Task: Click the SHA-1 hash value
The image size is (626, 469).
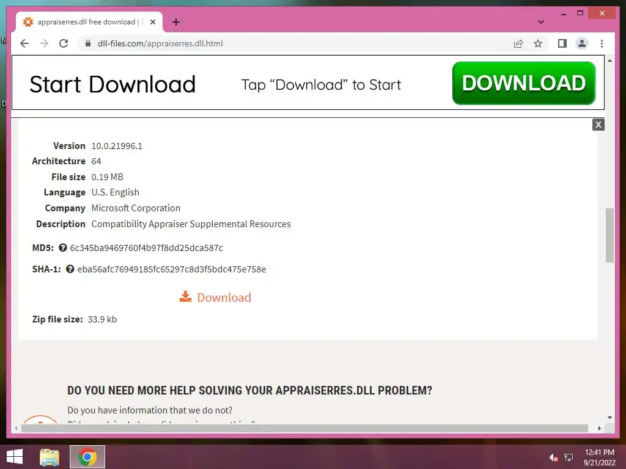Action: click(172, 269)
